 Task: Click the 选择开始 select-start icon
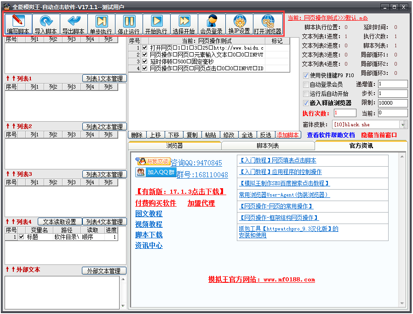184,22
